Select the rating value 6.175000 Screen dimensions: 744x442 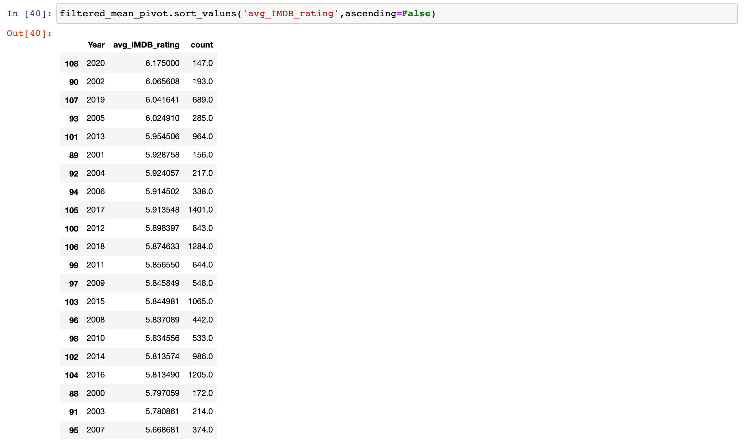(x=162, y=63)
